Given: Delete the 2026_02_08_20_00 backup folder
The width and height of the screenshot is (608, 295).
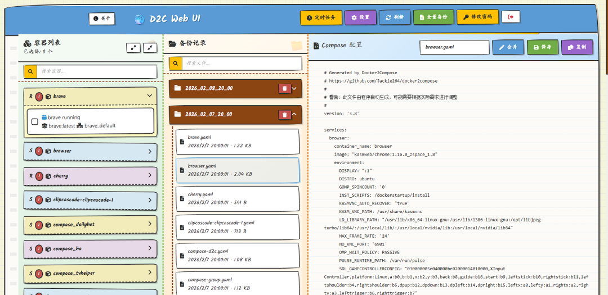Looking at the screenshot, I should 285,89.
